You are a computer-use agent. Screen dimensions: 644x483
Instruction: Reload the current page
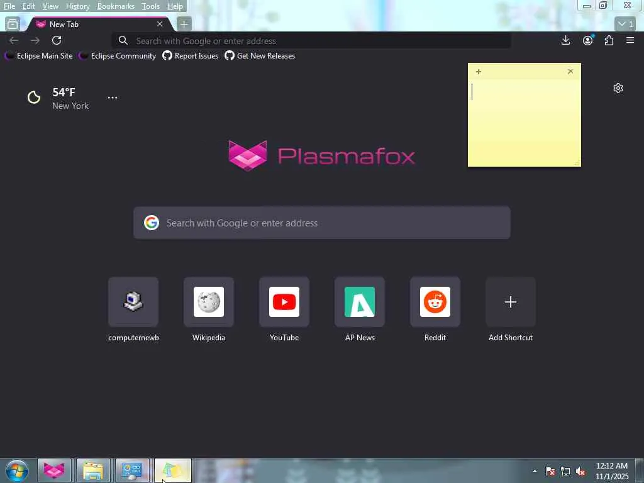[57, 40]
